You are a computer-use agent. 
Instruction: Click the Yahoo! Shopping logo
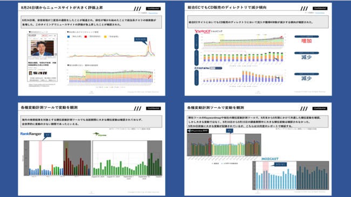[208, 31]
